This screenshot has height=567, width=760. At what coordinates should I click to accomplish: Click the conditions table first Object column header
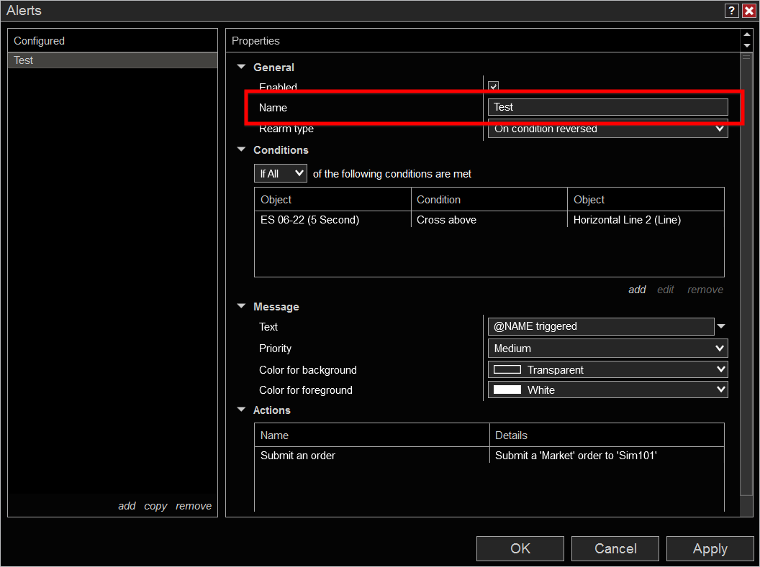pyautogui.click(x=332, y=199)
